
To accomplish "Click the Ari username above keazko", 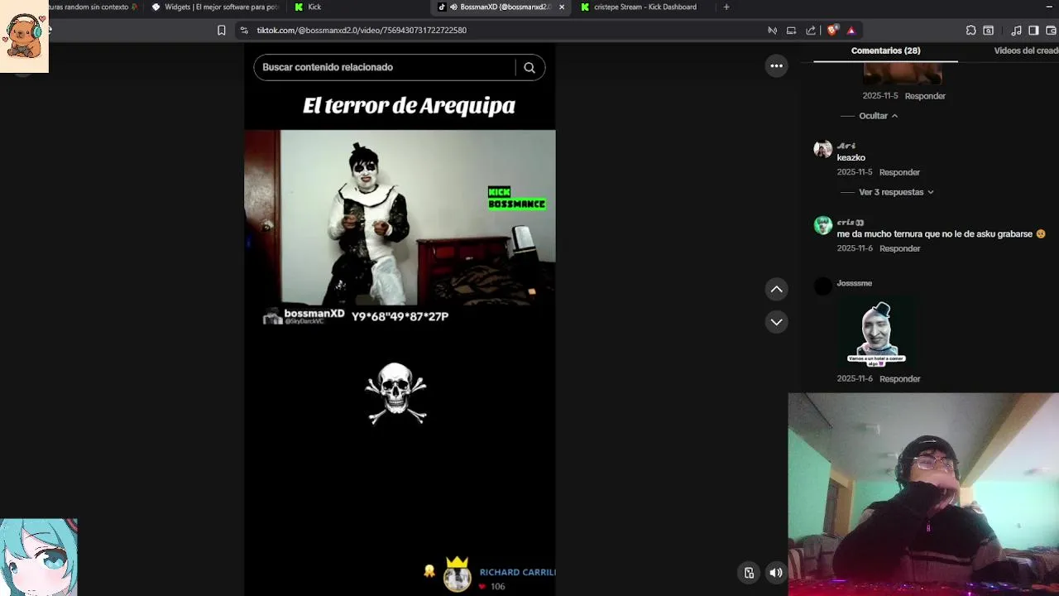I will 846,146.
